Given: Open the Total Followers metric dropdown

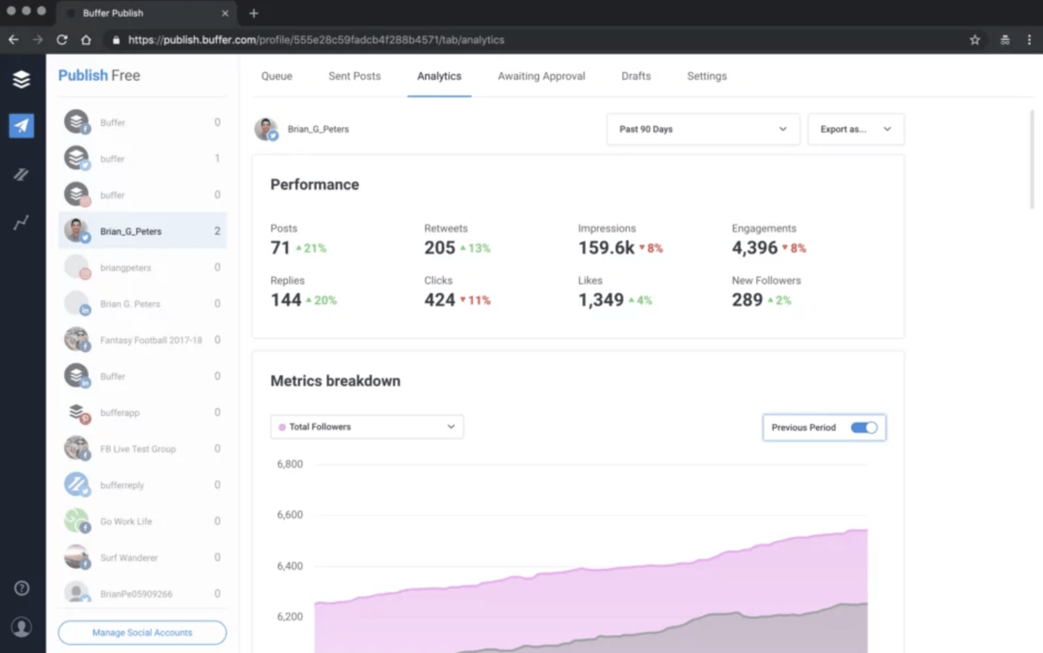Looking at the screenshot, I should [366, 427].
